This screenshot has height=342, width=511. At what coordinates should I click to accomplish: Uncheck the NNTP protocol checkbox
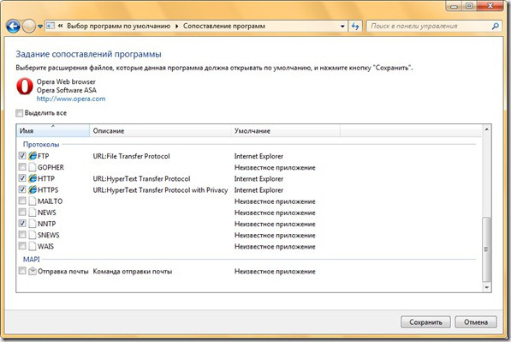[22, 223]
